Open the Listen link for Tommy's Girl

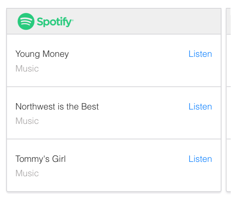tap(200, 159)
